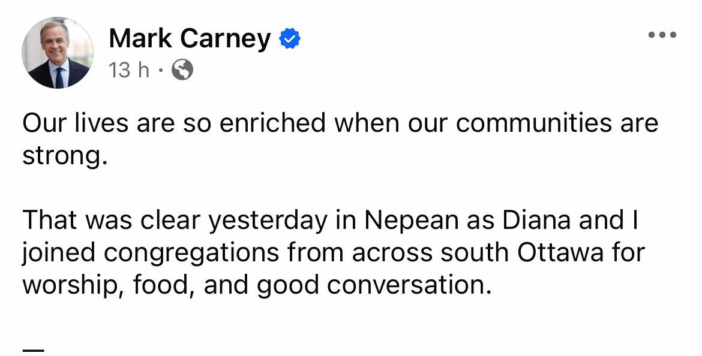
Task: Click the word 'yesterday' in the post
Action: (x=268, y=221)
